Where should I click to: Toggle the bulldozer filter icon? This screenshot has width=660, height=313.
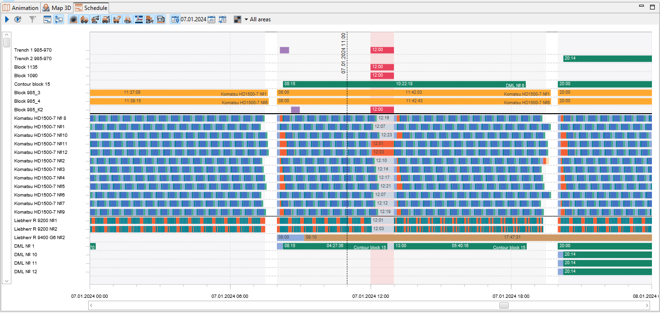tap(128, 19)
